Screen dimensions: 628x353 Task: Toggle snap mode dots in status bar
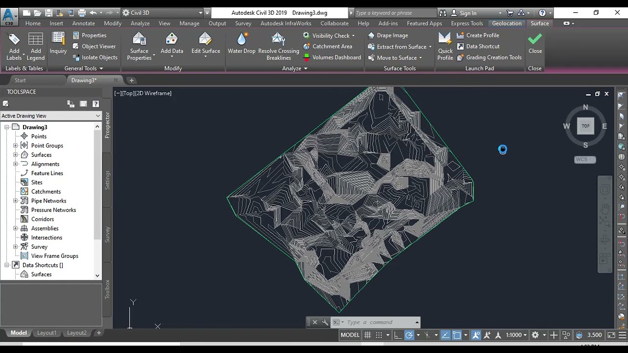pos(379,335)
